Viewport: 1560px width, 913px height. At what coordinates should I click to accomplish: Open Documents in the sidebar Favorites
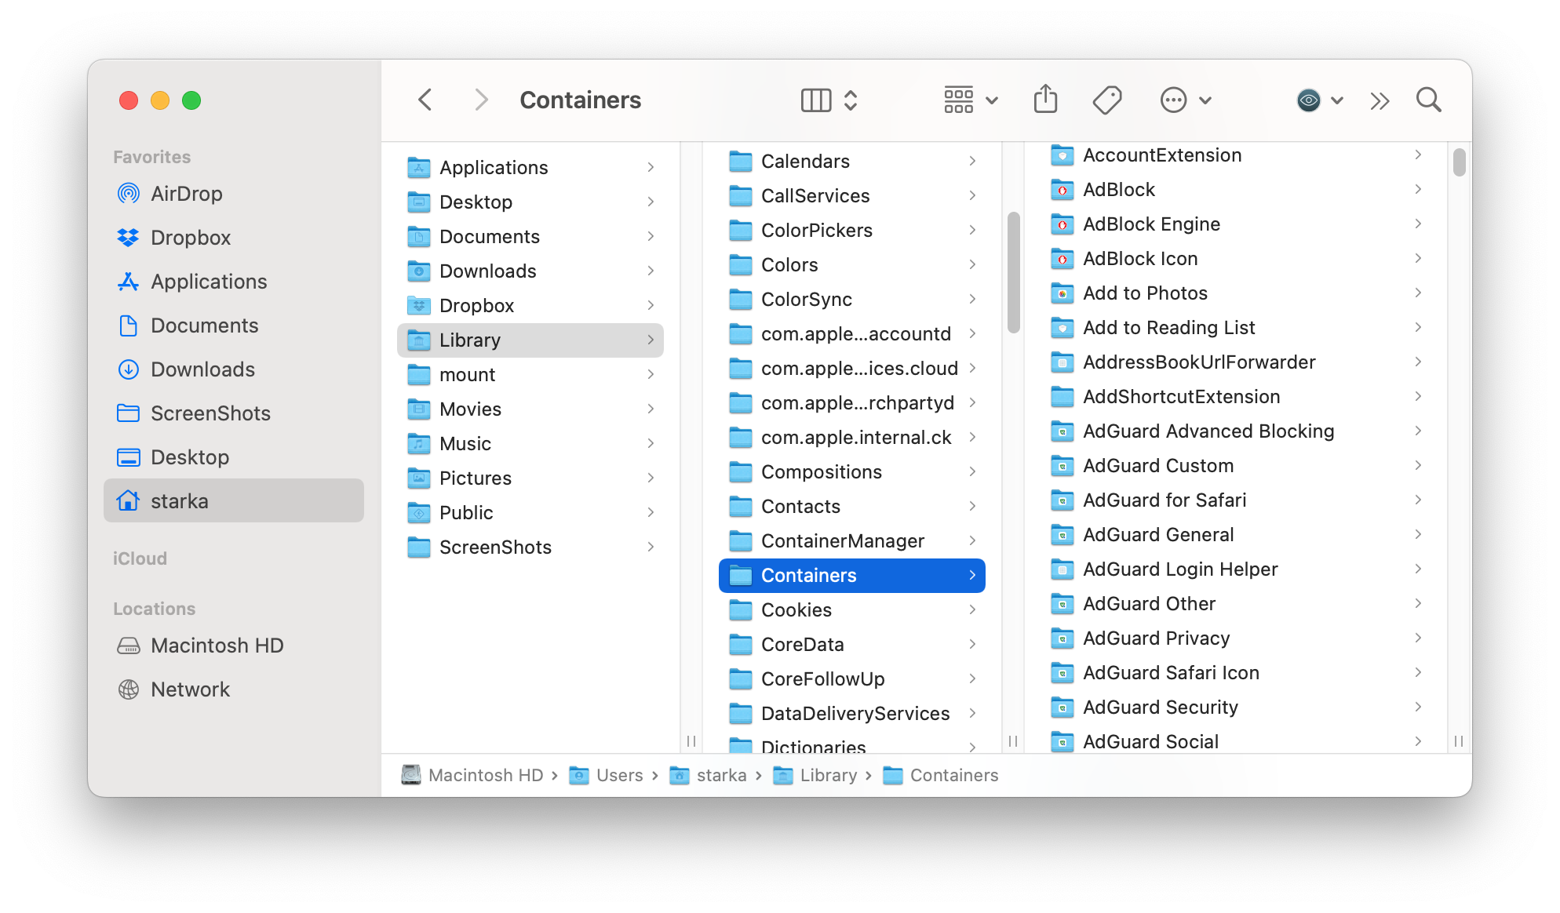click(233, 326)
